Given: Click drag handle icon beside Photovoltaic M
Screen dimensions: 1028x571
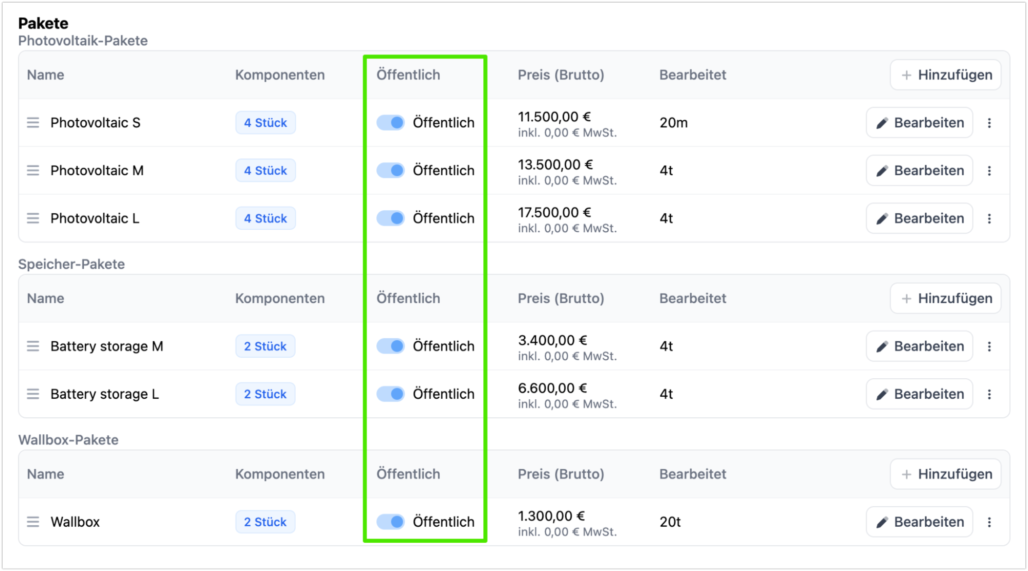Looking at the screenshot, I should click(x=33, y=171).
